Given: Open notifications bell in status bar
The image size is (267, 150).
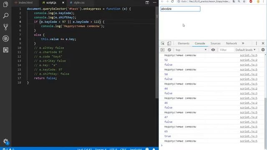Looking at the screenshot, I should [154, 149].
